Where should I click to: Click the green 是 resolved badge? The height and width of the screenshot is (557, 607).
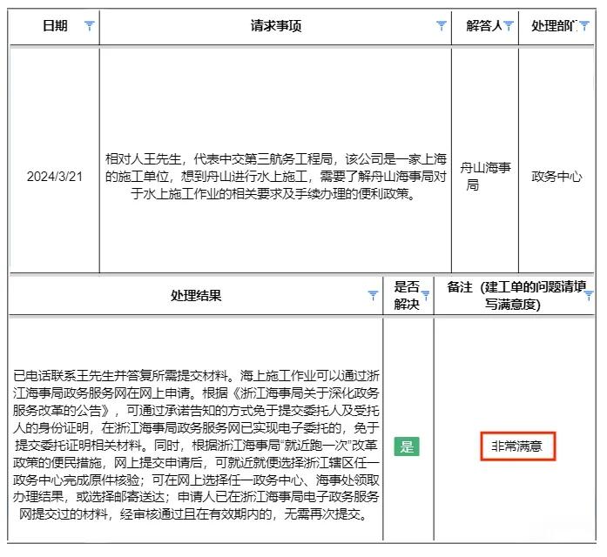(x=407, y=446)
